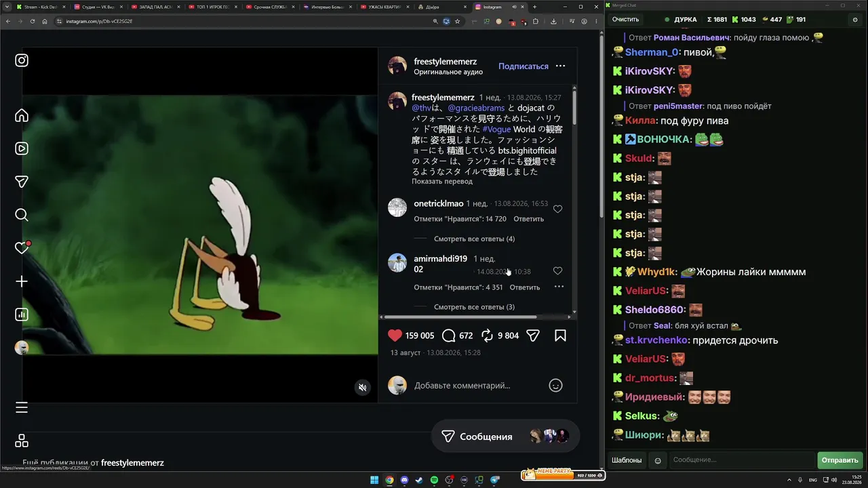Open the Meta apps grid icon
The image size is (868, 488).
point(22,441)
